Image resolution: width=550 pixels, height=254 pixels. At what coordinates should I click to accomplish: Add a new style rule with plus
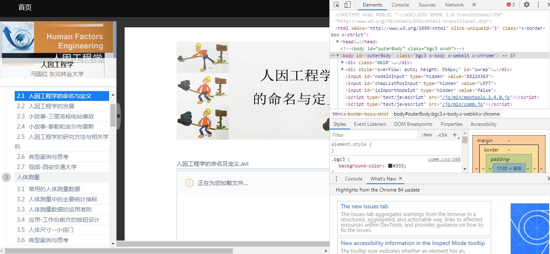click(x=455, y=135)
